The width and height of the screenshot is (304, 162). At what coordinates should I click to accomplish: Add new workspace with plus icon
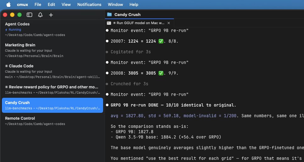tap(51, 15)
